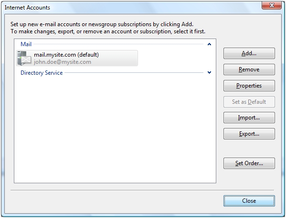Expand the Directory Service chevron
Image resolution: width=286 pixels, height=218 pixels.
209,72
